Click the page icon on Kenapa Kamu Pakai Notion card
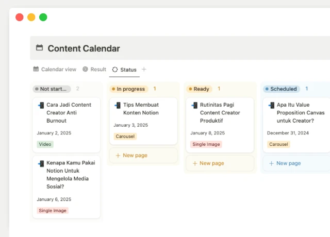 pos(41,163)
